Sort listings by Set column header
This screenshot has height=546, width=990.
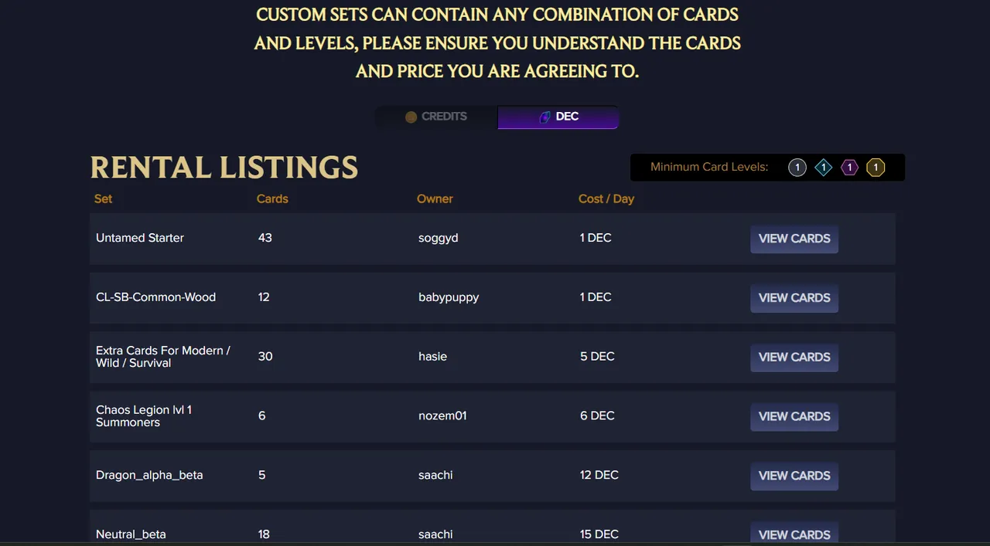(x=103, y=198)
